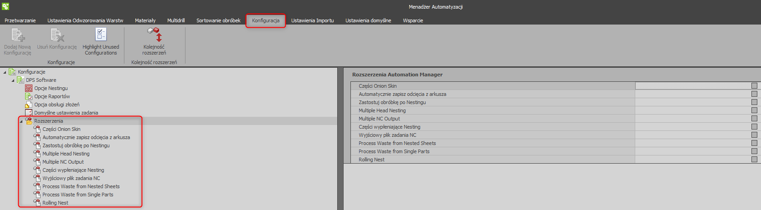This screenshot has width=761, height=210.
Task: Collapse the DPS Software tree node
Action: tap(13, 80)
